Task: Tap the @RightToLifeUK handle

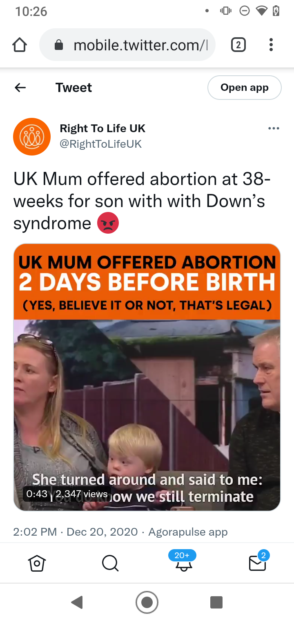Action: coord(101,144)
